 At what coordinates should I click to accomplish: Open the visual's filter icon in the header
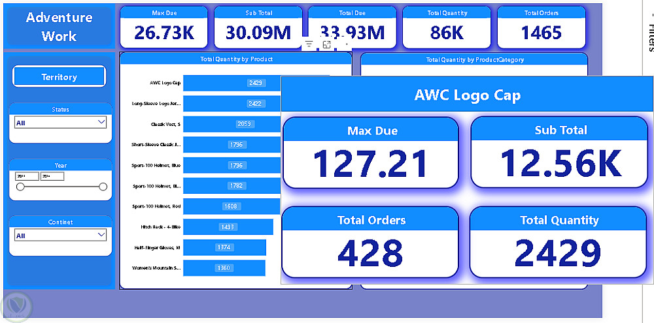pos(309,44)
